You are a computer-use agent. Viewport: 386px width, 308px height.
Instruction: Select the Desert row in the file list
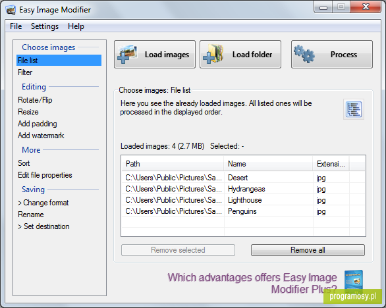(x=243, y=178)
